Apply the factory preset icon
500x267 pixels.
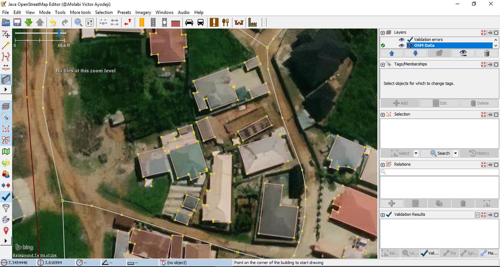pyautogui.click(x=252, y=22)
